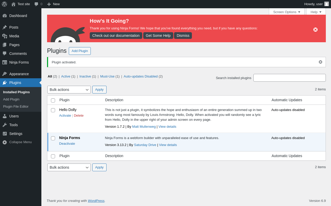The image size is (331, 206).
Task: Expand the Screen Options panel
Action: coord(287,12)
